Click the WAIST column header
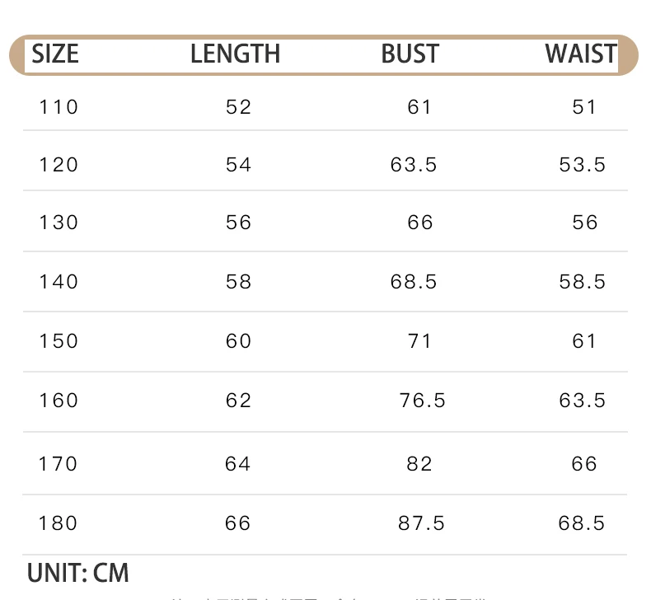 tap(581, 54)
